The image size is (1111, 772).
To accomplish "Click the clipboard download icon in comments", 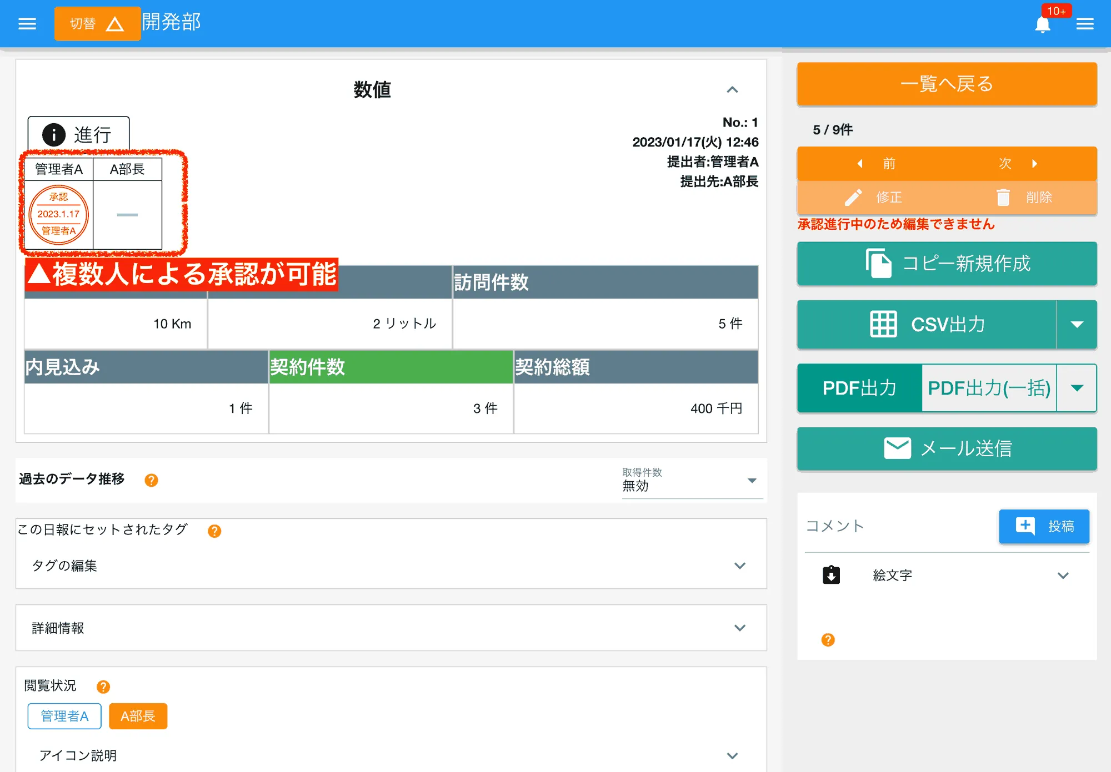I will [x=831, y=575].
